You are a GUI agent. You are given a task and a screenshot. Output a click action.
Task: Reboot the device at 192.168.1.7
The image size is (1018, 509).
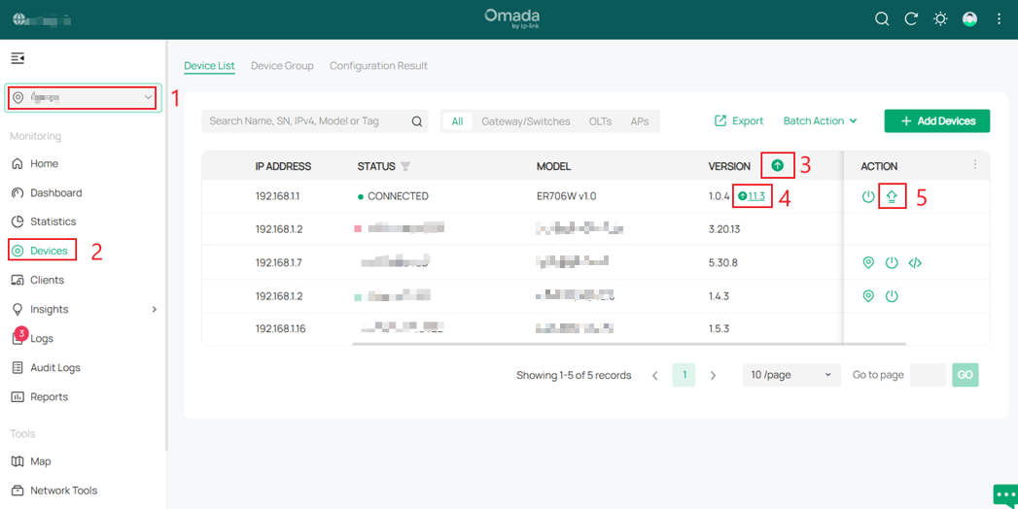click(892, 262)
